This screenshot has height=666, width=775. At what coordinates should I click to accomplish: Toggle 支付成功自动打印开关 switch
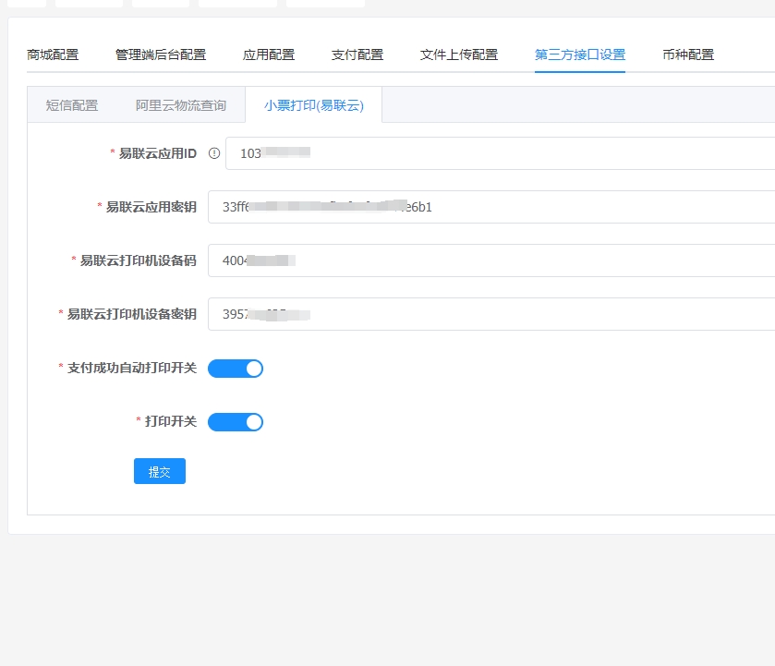pos(236,369)
